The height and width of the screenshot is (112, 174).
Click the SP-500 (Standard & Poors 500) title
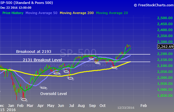[x=27, y=3]
